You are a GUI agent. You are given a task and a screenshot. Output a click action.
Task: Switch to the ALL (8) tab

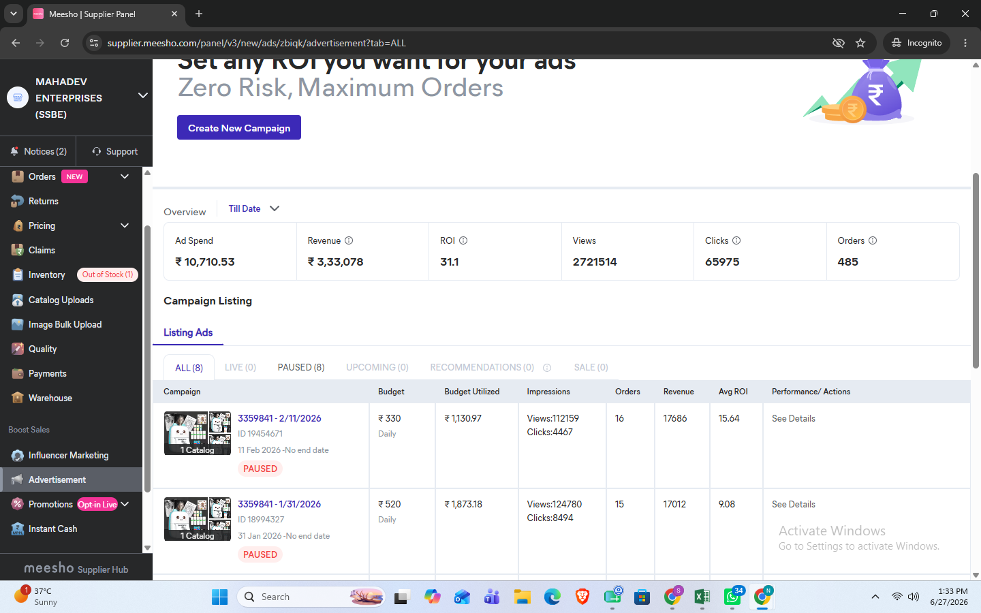[x=189, y=368]
